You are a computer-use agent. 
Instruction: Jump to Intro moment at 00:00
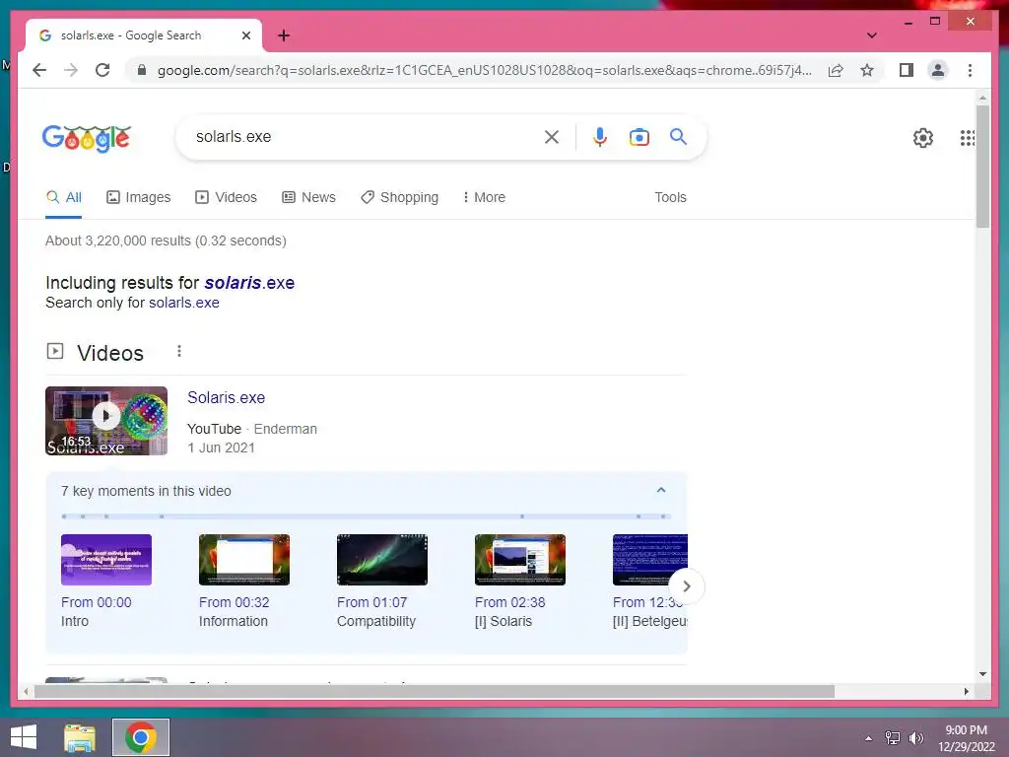(106, 560)
